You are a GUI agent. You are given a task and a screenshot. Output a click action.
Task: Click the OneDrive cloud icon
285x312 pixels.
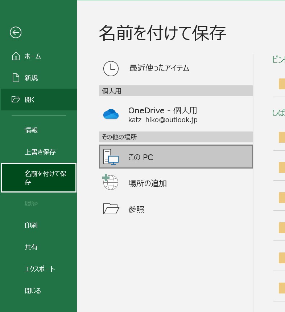coord(111,114)
